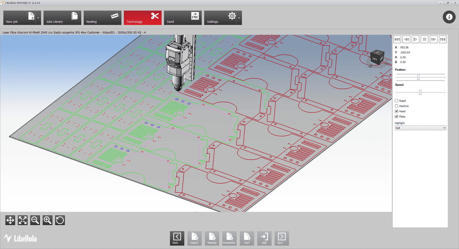Reset the view with the rotate icon
This screenshot has height=249, width=459.
tap(60, 220)
